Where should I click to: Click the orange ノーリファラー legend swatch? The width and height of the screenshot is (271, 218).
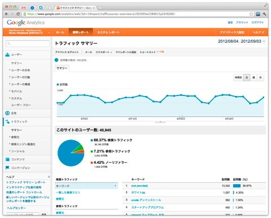(x=91, y=163)
